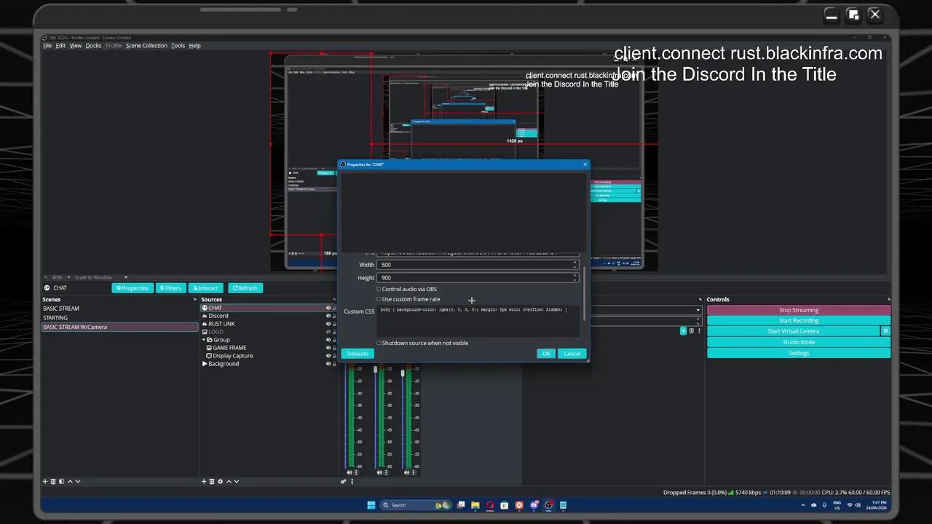Open the Docks menu
Viewport: 932px width, 524px height.
[x=94, y=46]
